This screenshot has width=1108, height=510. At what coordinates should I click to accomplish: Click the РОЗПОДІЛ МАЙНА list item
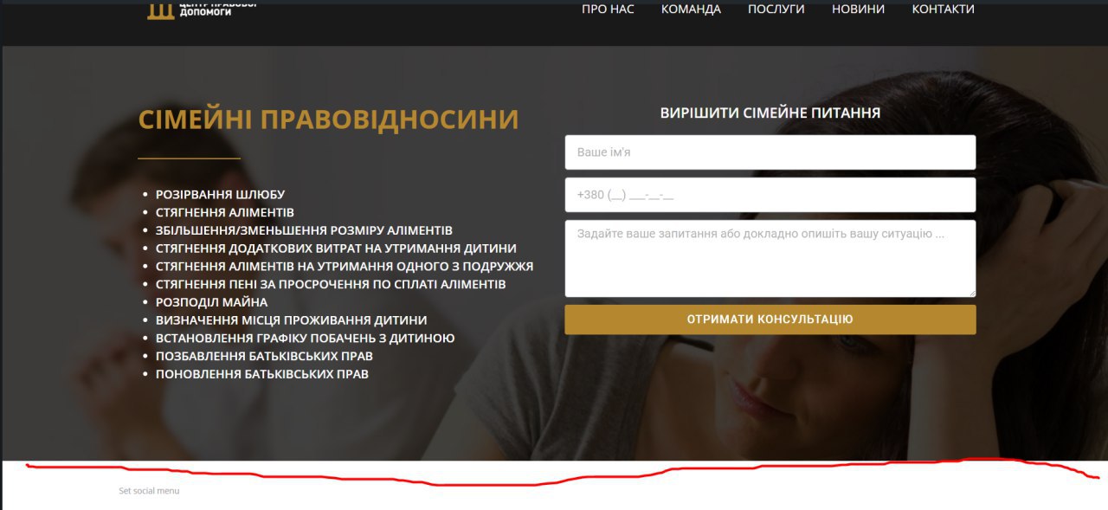212,302
